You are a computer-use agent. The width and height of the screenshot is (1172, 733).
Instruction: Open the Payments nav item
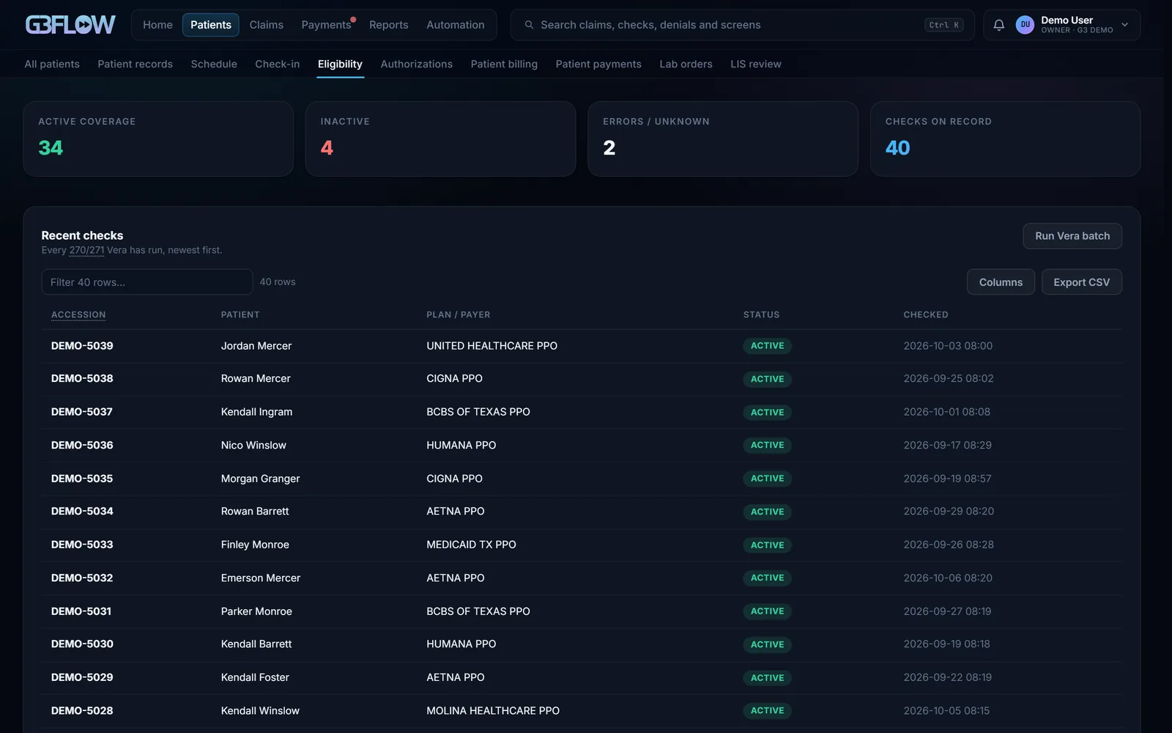point(326,25)
